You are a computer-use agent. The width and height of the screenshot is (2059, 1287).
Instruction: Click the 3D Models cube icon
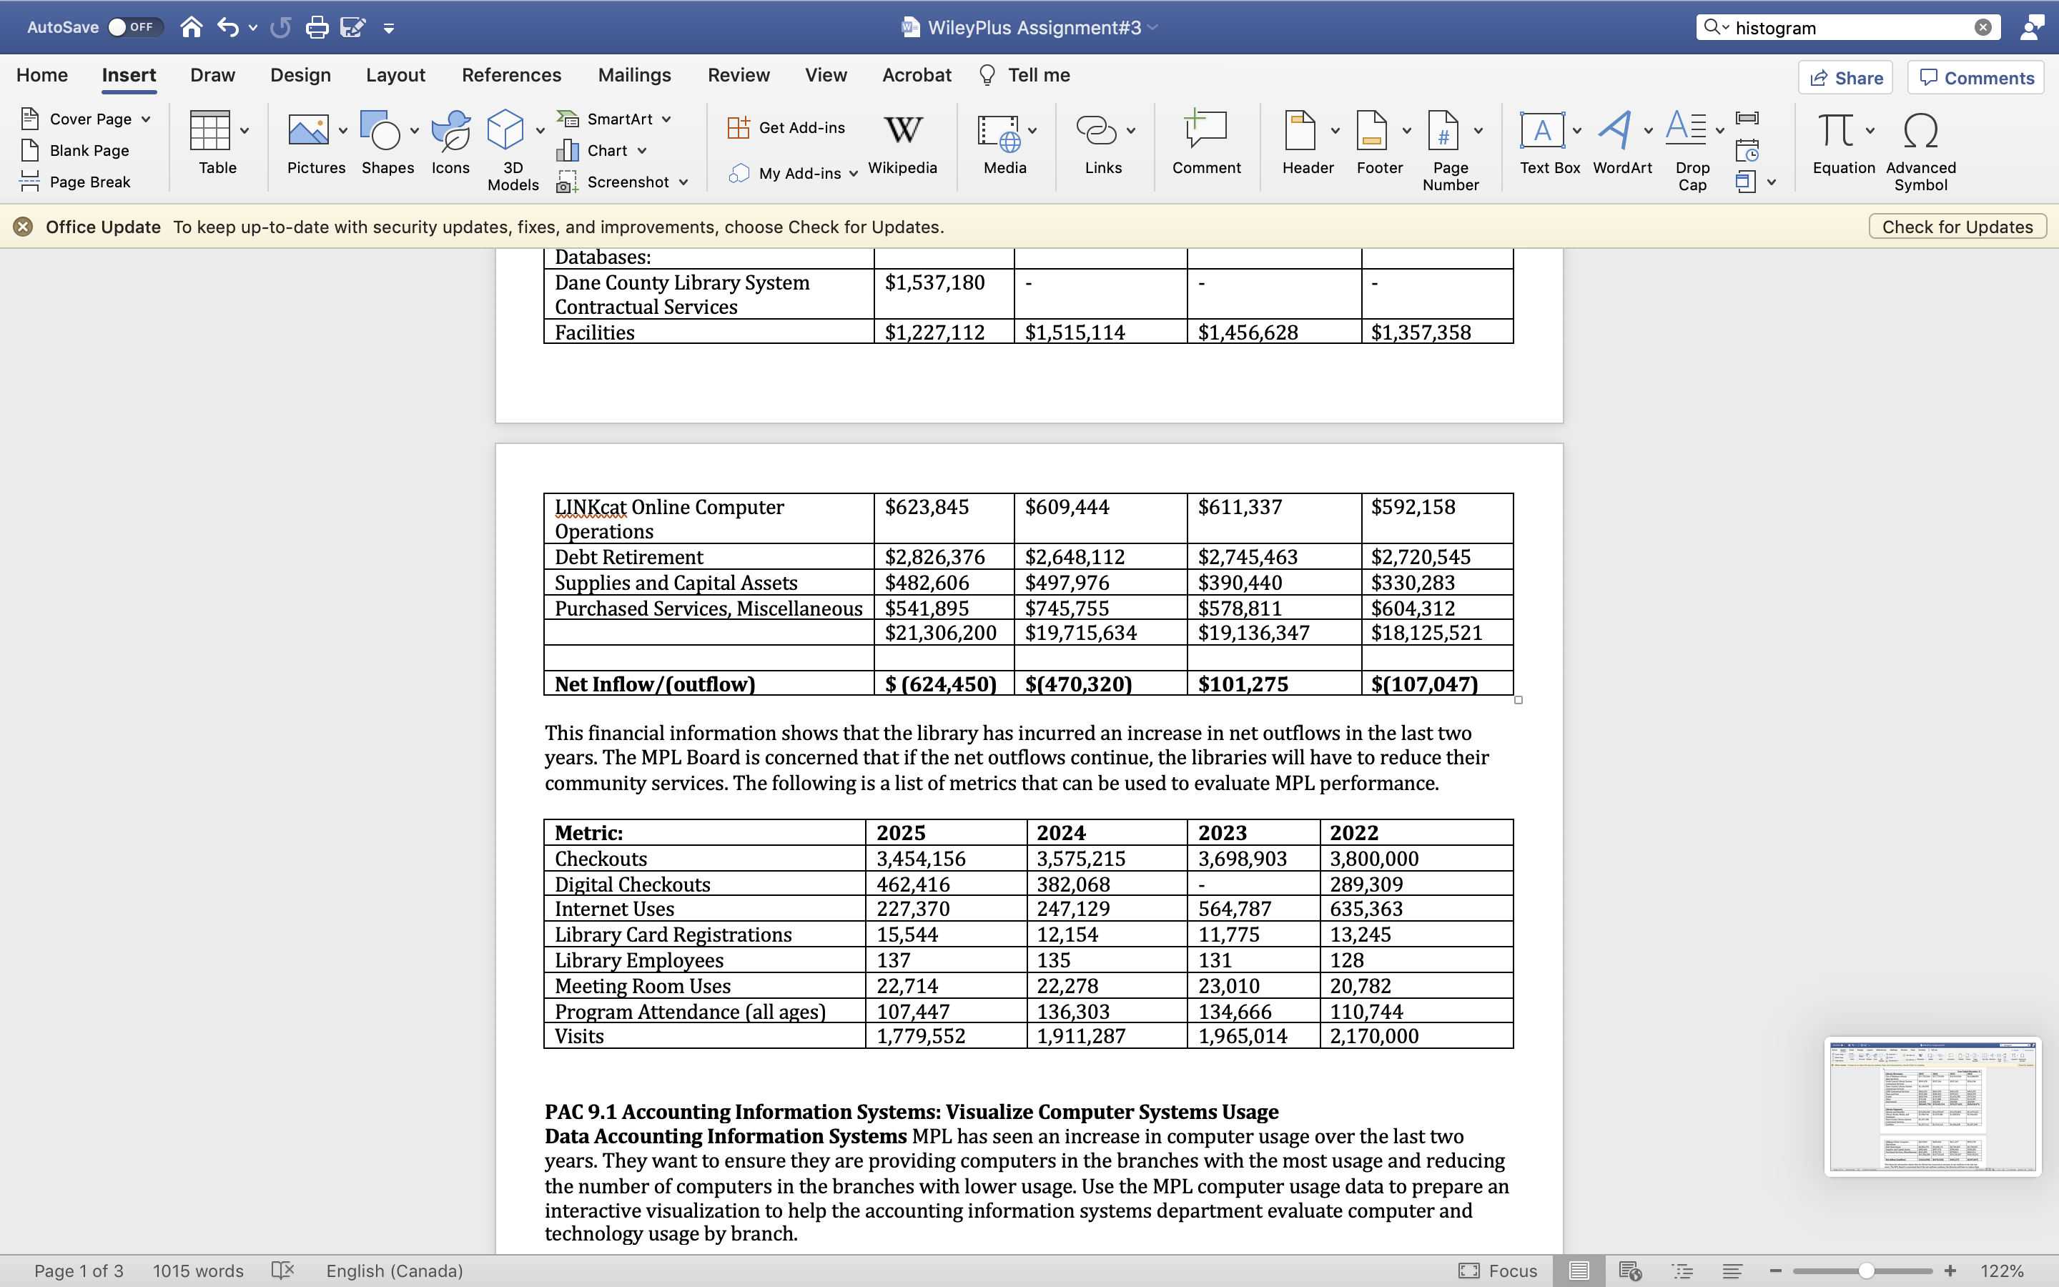point(505,130)
